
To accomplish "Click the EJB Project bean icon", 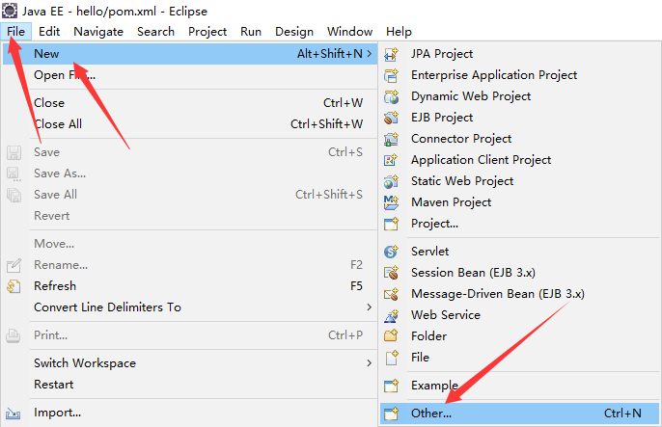I will tap(391, 118).
